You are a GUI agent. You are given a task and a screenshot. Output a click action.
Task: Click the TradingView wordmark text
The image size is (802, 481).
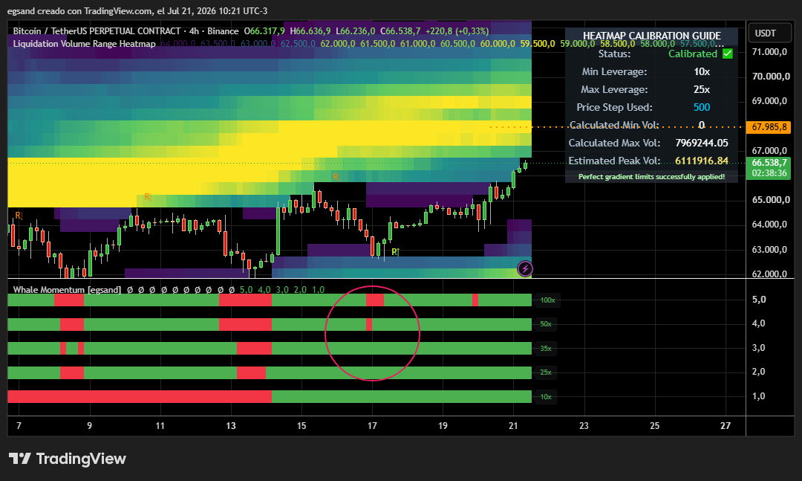[x=81, y=459]
